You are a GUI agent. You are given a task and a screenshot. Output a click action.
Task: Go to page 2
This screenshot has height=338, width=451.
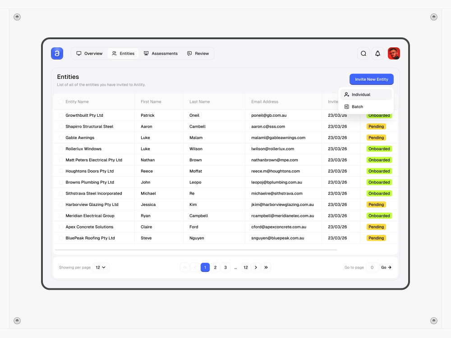coord(215,267)
